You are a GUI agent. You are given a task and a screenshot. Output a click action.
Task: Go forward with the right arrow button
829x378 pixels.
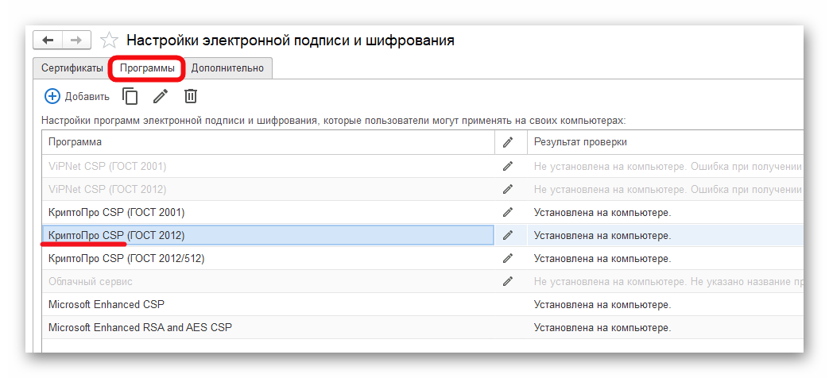pyautogui.click(x=76, y=40)
